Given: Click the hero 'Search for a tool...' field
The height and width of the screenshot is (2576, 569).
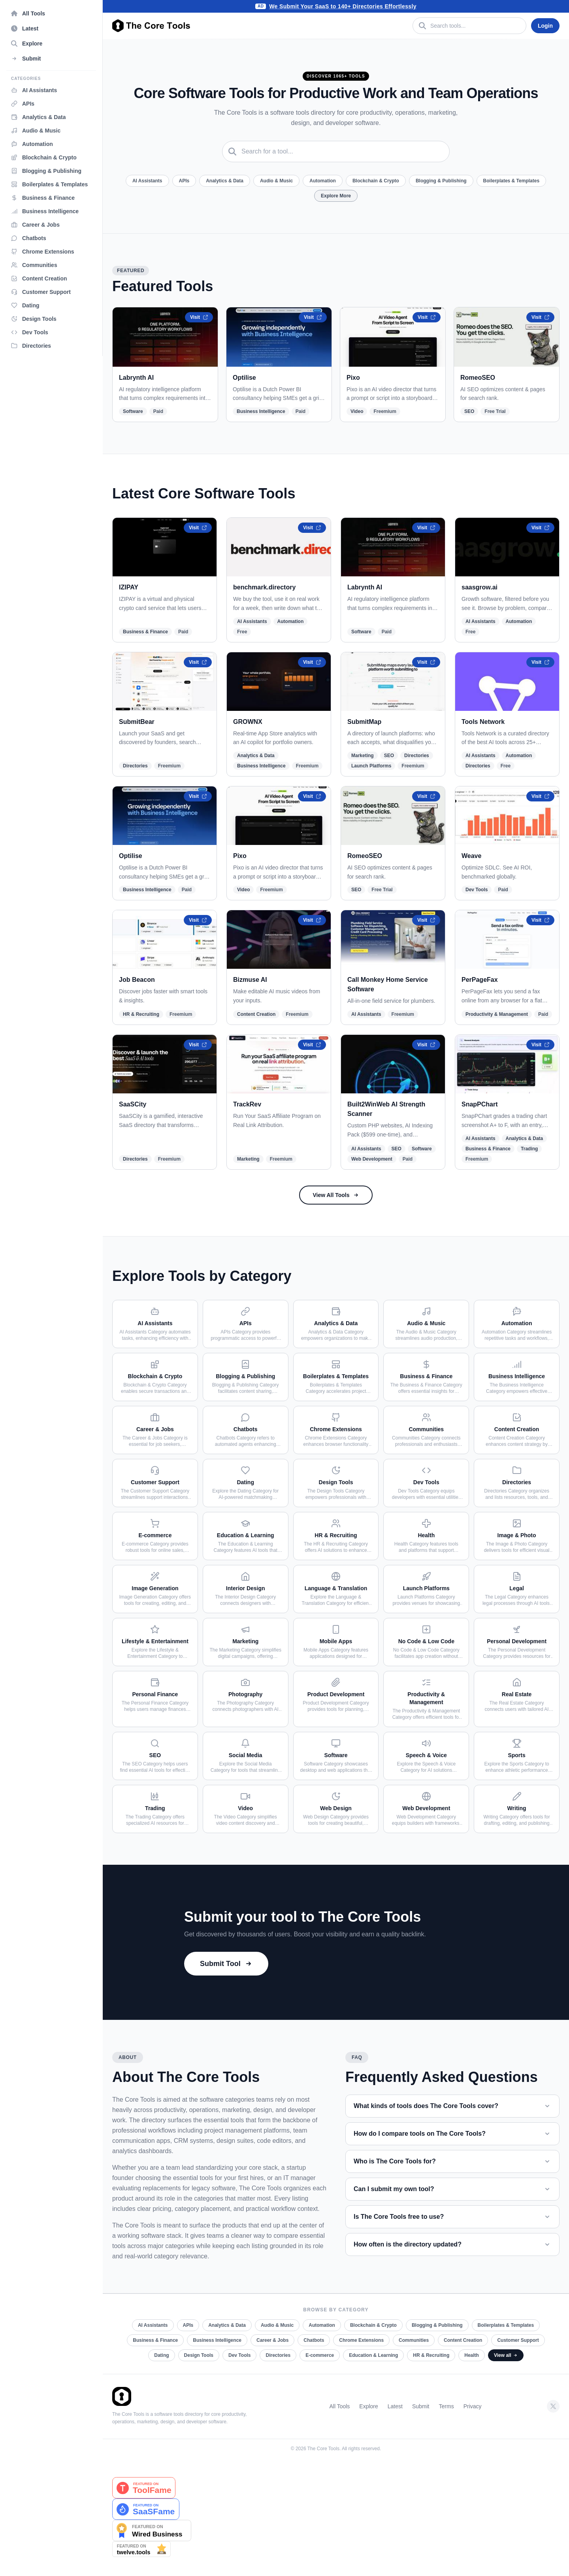Looking at the screenshot, I should tap(335, 151).
